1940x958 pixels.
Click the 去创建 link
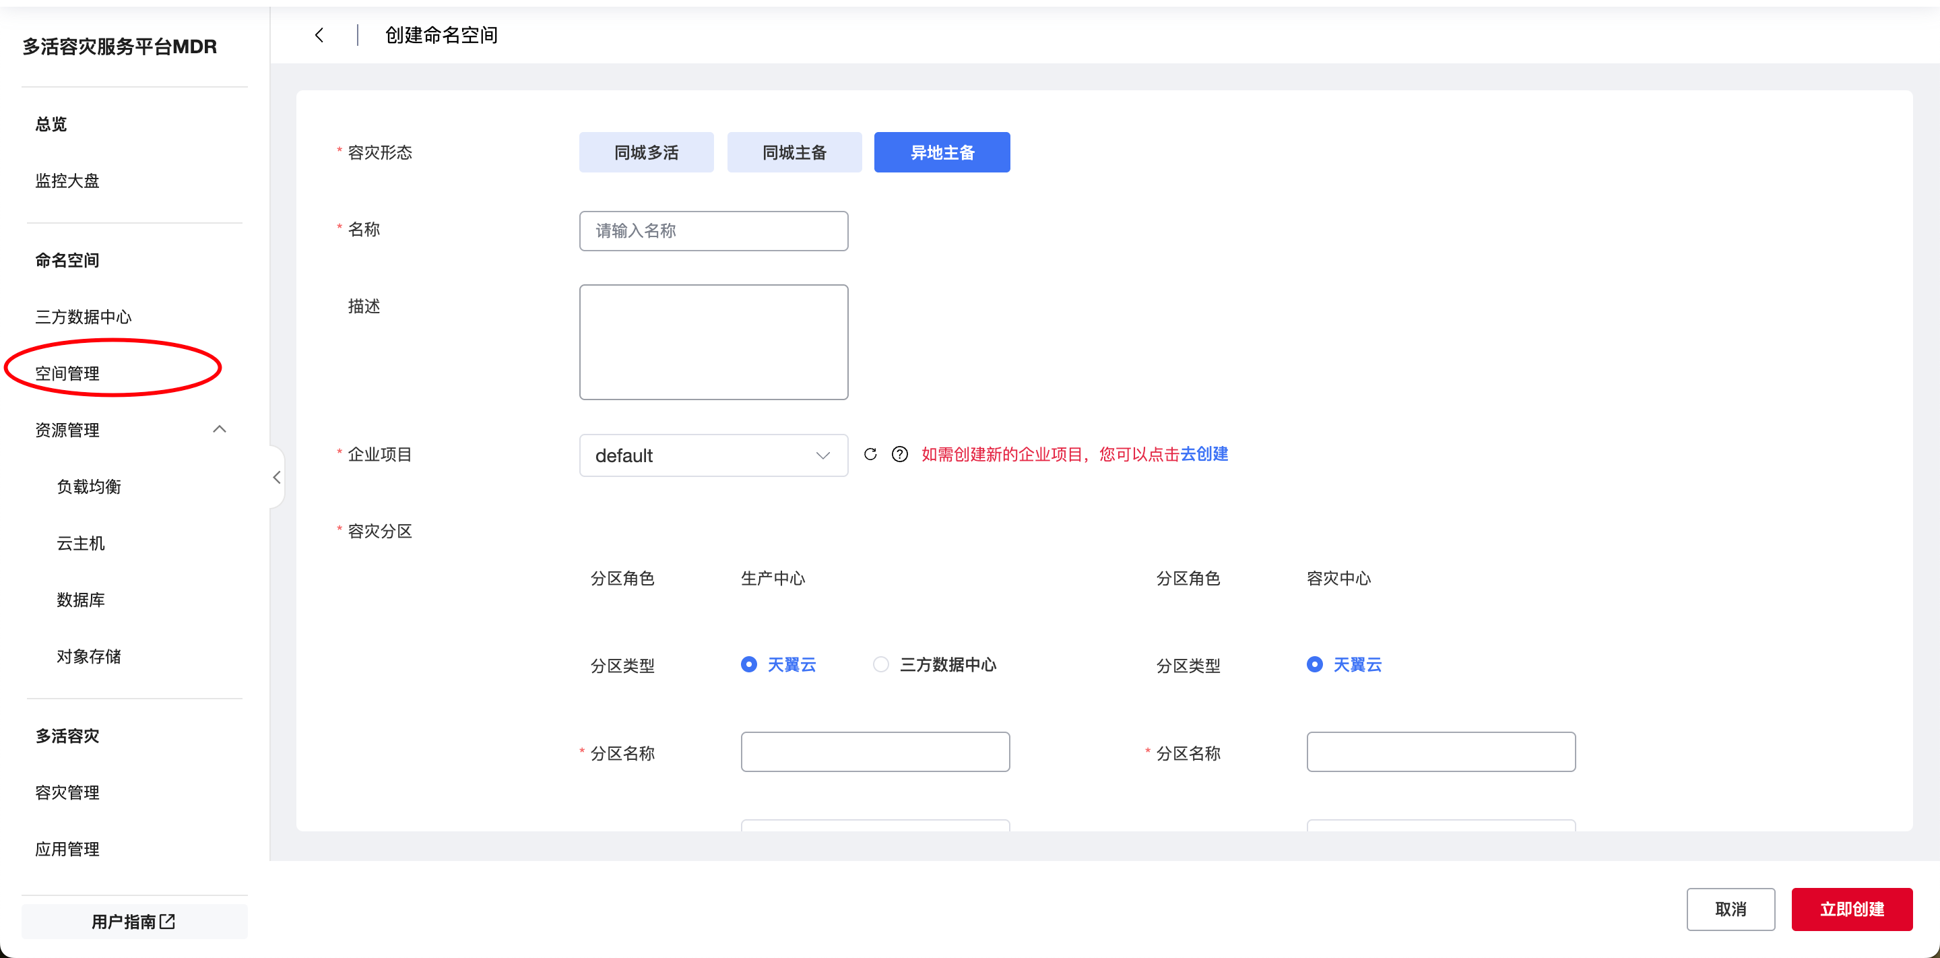tap(1204, 454)
